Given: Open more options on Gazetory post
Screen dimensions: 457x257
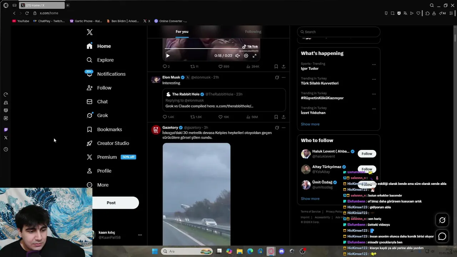Looking at the screenshot, I should 283,127.
